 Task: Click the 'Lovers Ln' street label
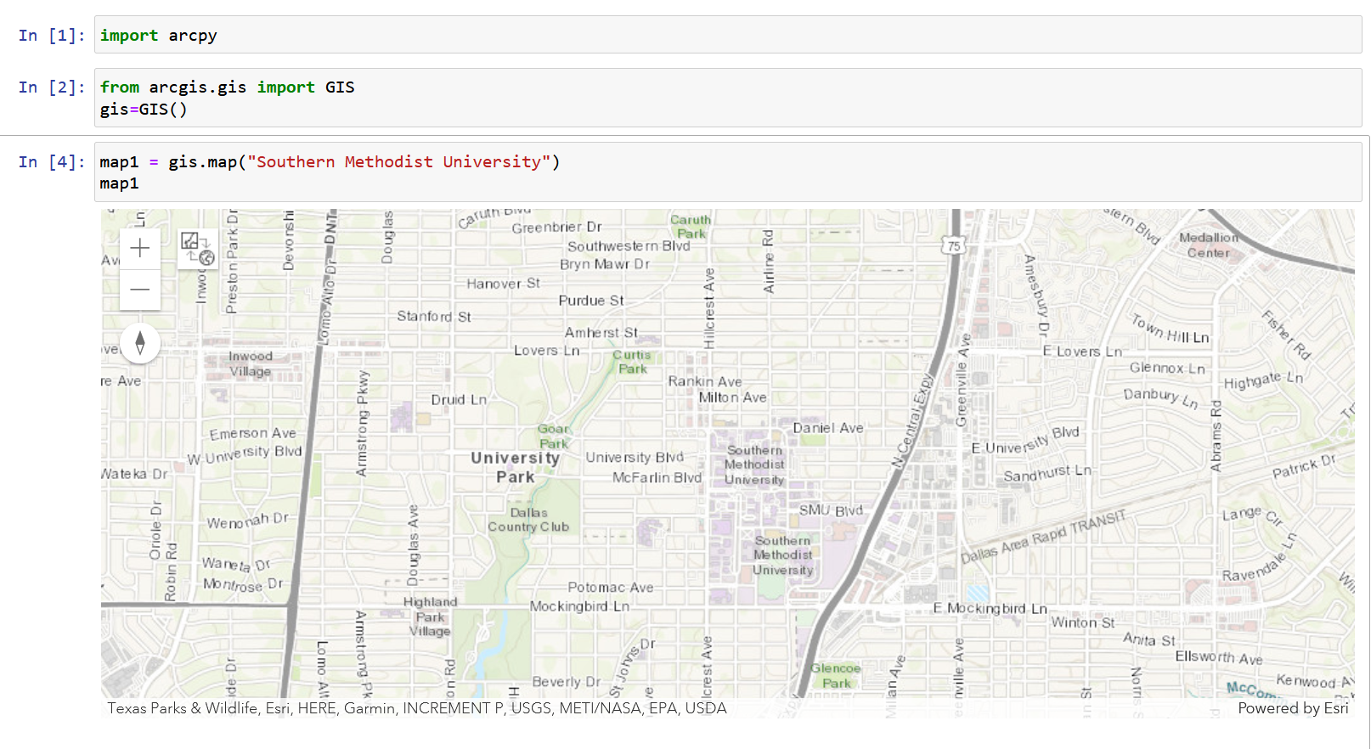pos(547,350)
